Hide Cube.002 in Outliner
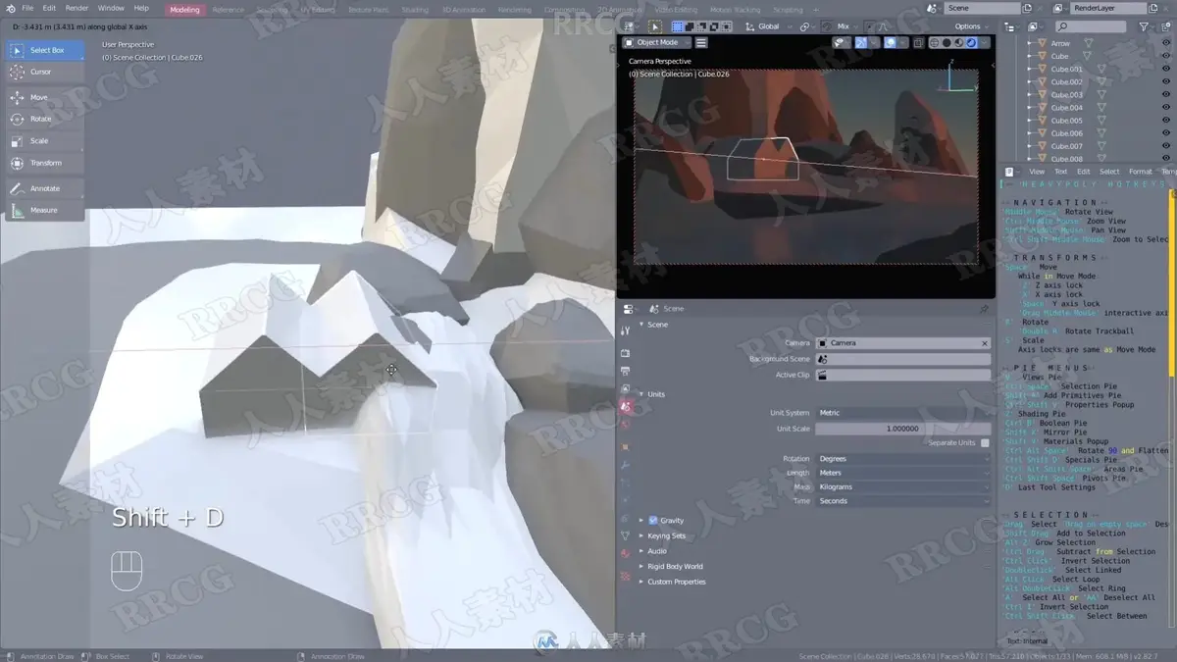Viewport: 1177px width, 662px height. tap(1166, 81)
